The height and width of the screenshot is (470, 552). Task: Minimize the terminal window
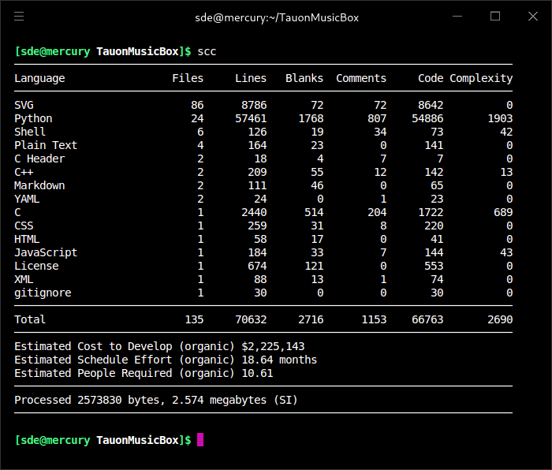[457, 17]
